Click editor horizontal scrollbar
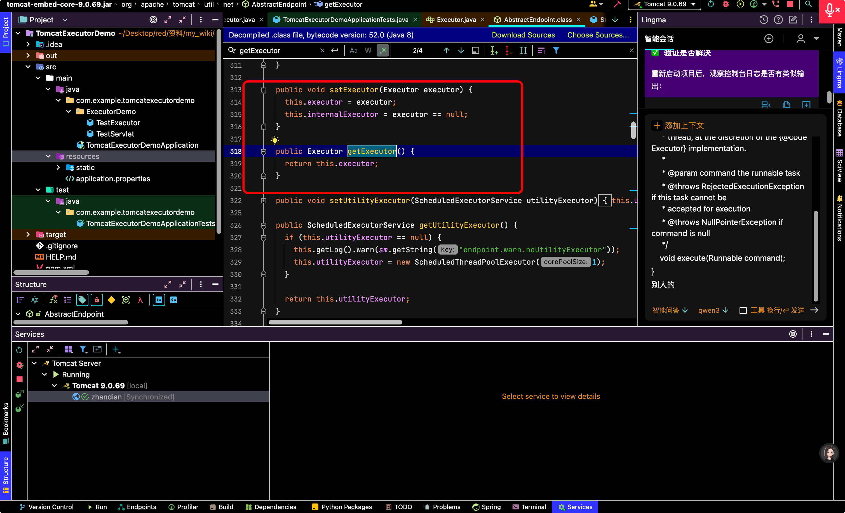Image resolution: width=845 pixels, height=513 pixels. (335, 323)
